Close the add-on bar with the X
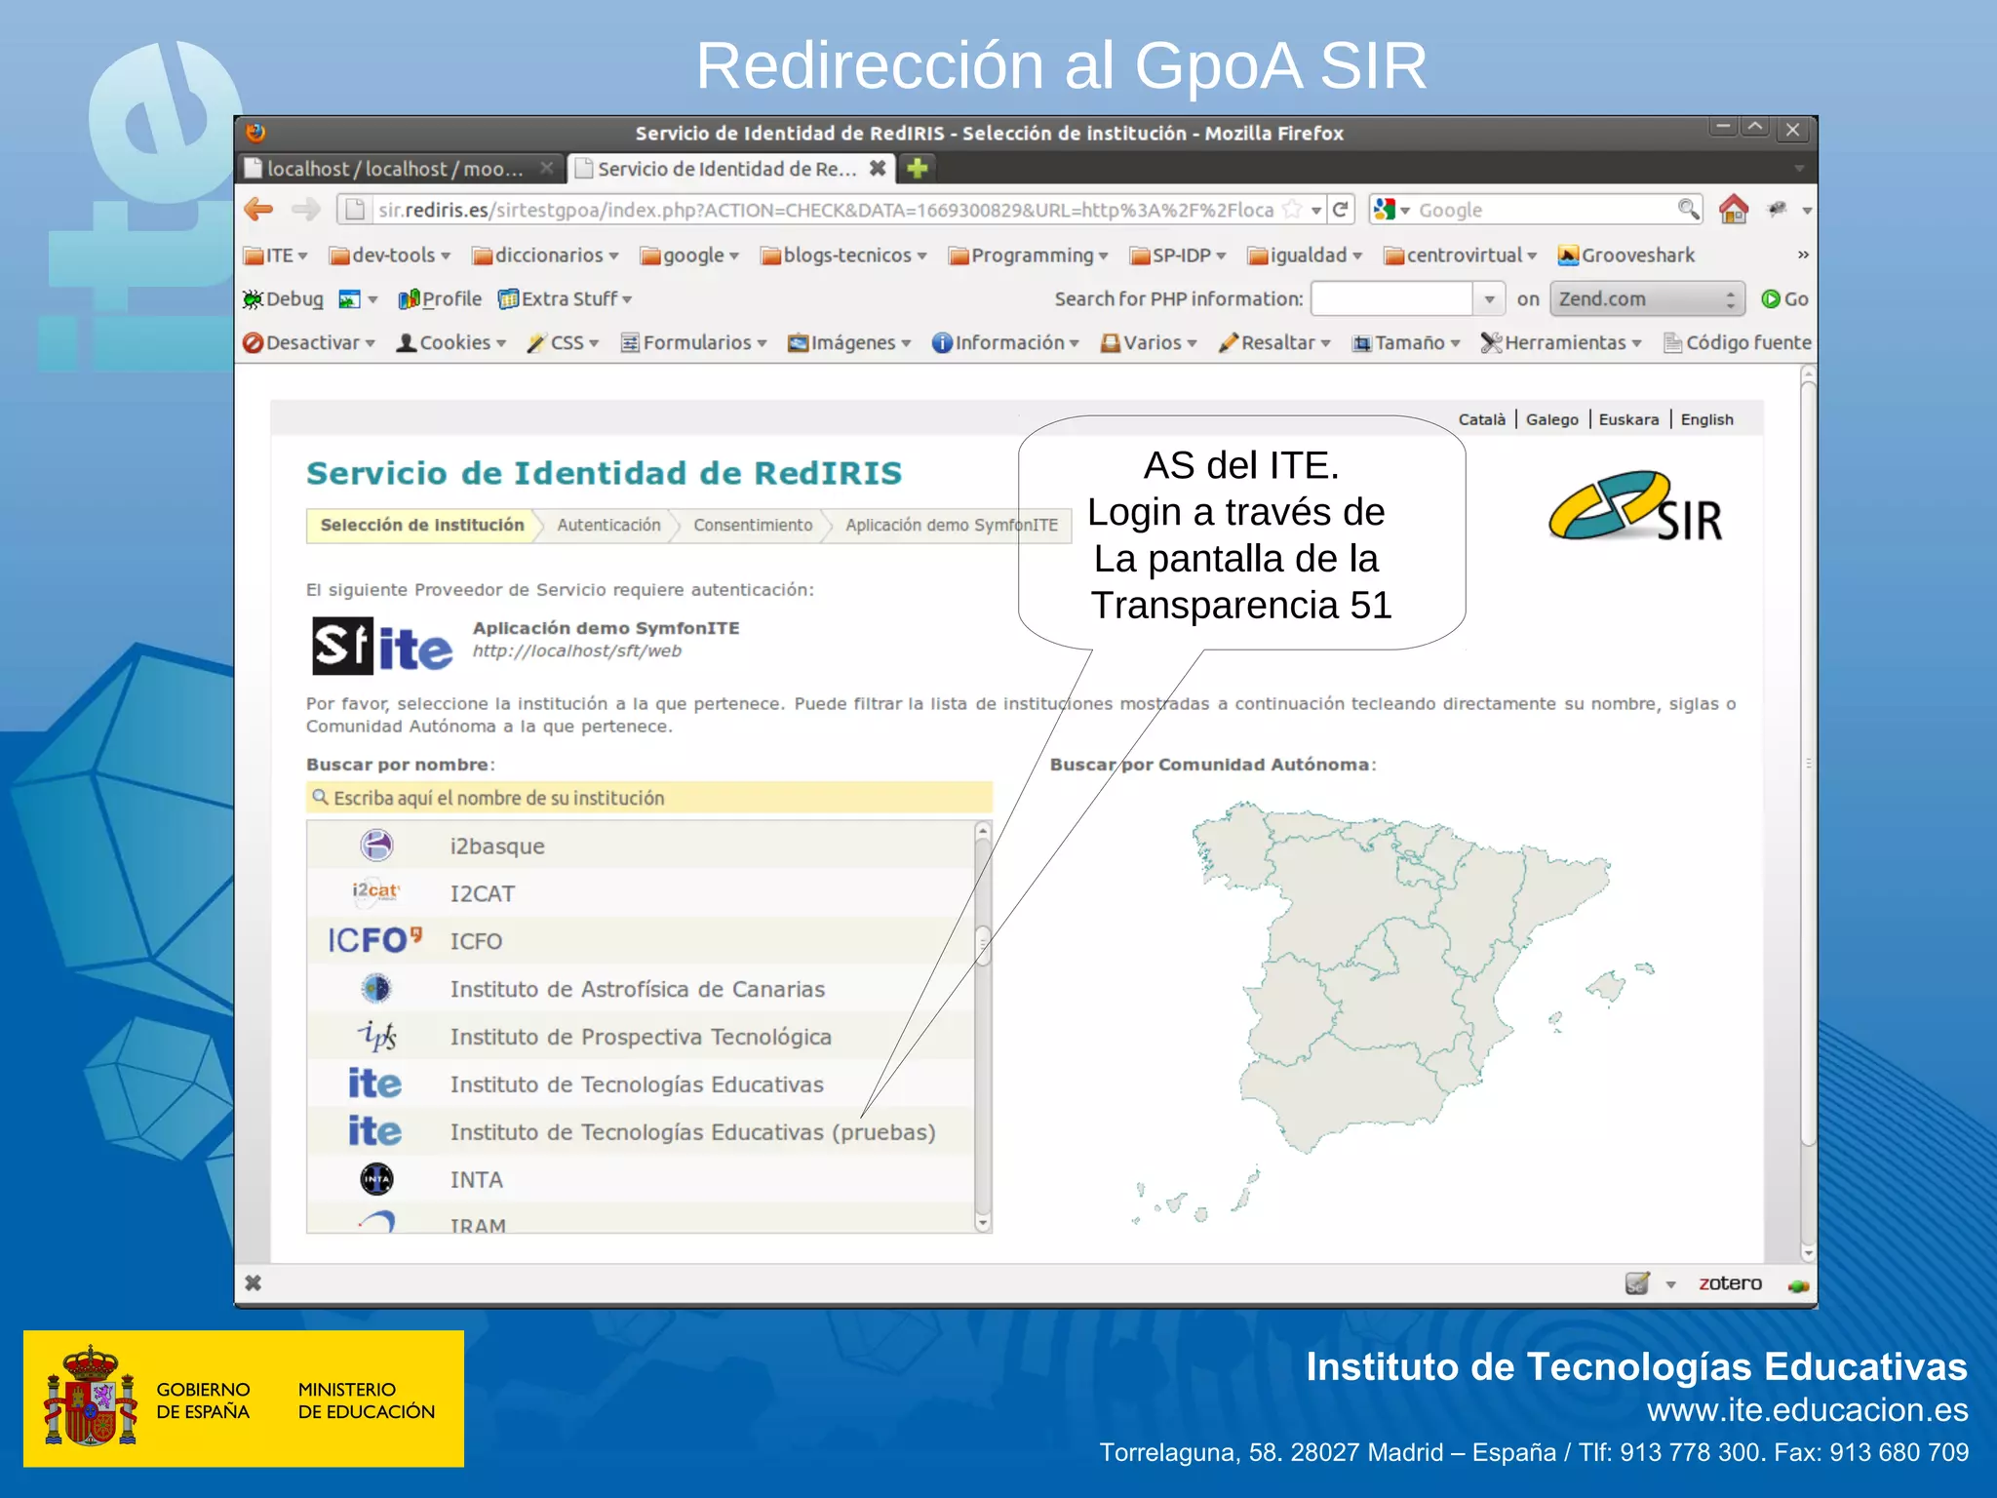The height and width of the screenshot is (1498, 1997). (254, 1283)
